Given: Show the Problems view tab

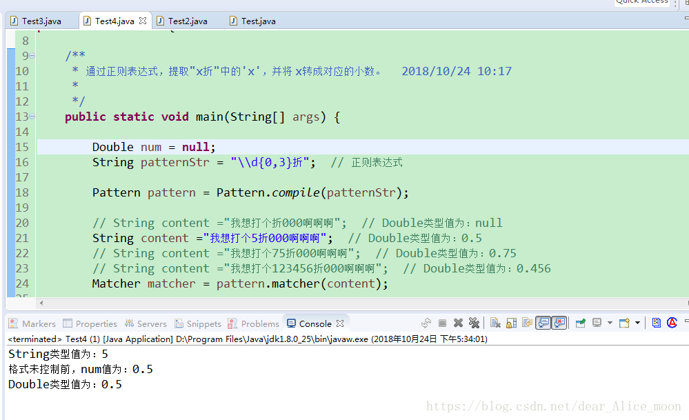Looking at the screenshot, I should tap(254, 323).
